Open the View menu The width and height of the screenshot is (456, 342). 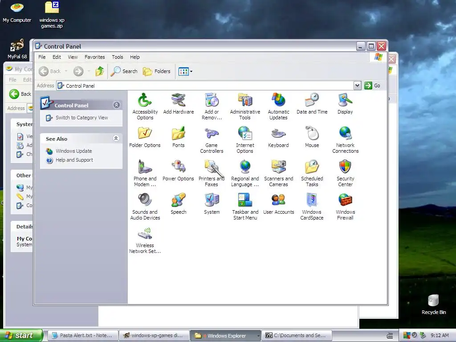(x=73, y=57)
